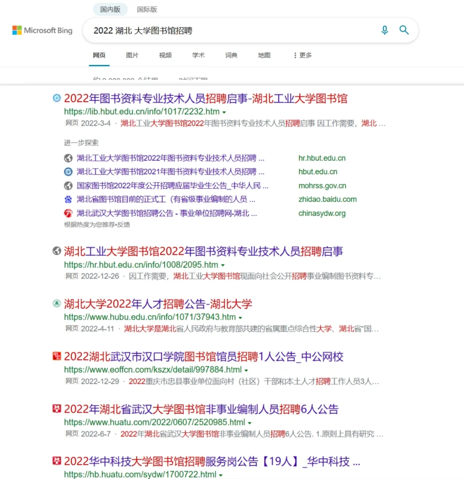Open 2022年湖北省武汉大学图书馆非事业编制人员招聘6人公告
The image size is (464, 479).
pos(201,409)
